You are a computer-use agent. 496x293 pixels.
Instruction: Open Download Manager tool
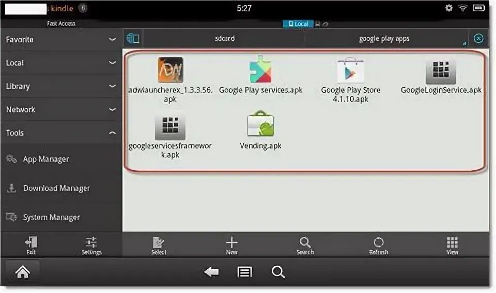[x=61, y=188]
